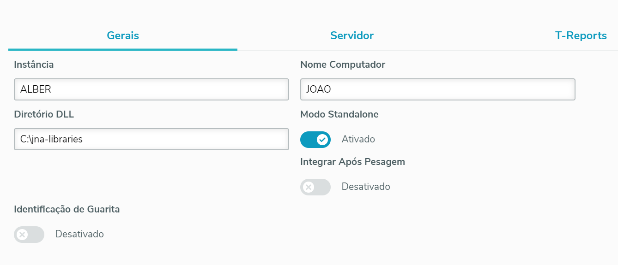This screenshot has height=265, width=618.
Task: Click the "Instância" field label
Action: (34, 65)
